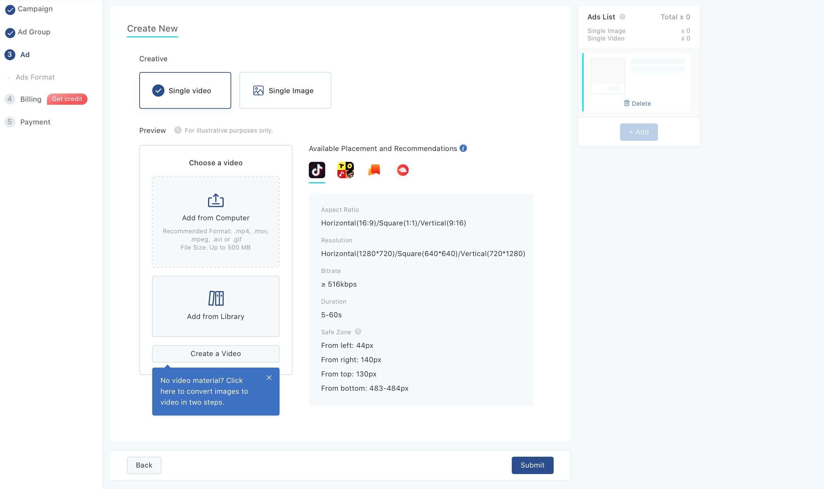Choose the Single video creative option
The image size is (824, 489).
(185, 90)
